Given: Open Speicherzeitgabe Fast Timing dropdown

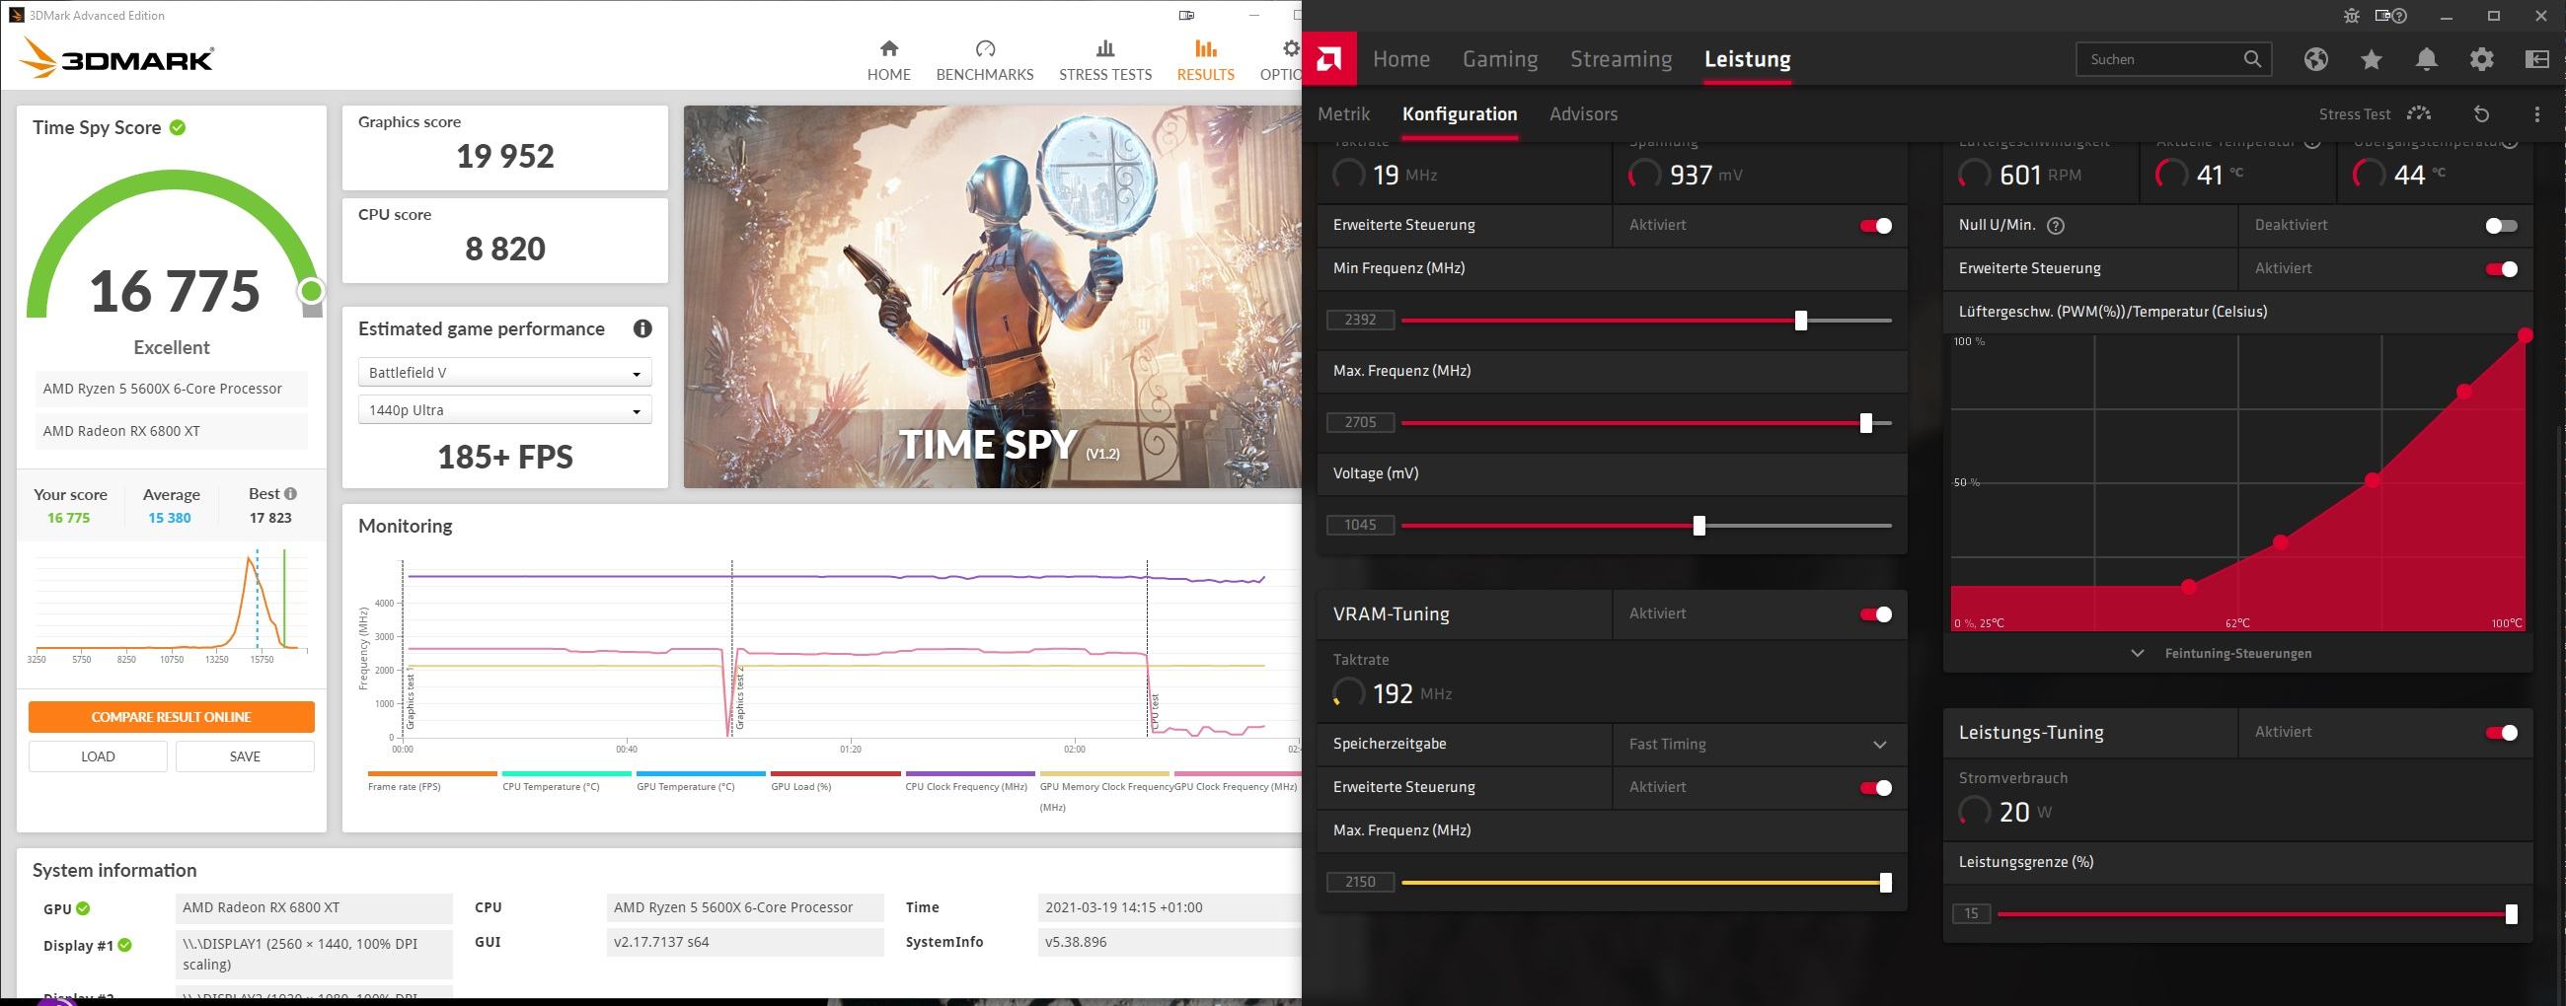Looking at the screenshot, I should click(1759, 745).
